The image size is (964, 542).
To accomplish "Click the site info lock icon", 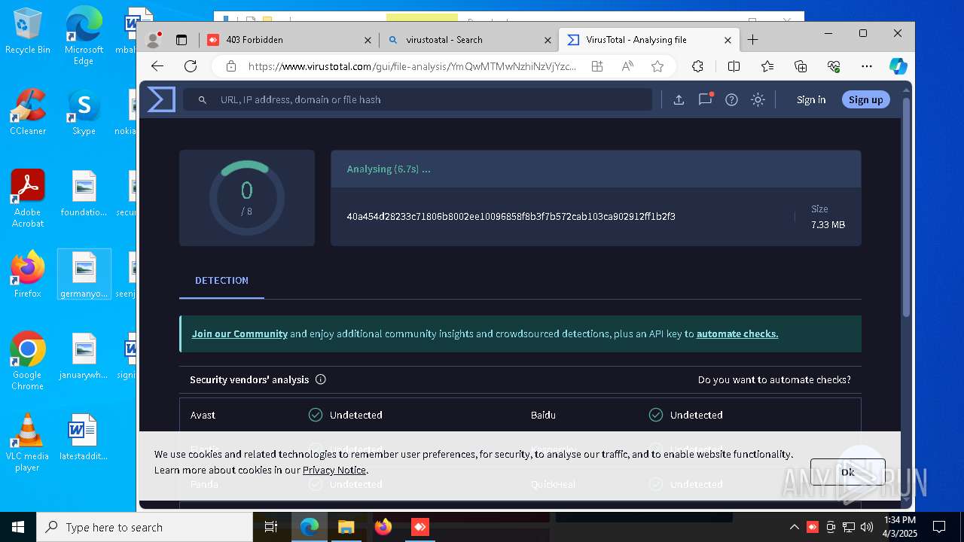I will coord(231,66).
